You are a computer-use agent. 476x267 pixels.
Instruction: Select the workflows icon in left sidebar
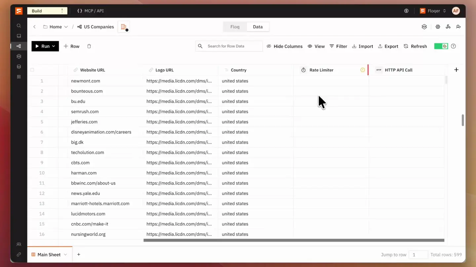[19, 46]
